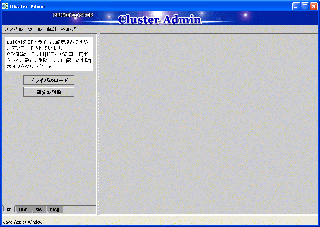Switch to the msg tab
The width and height of the screenshot is (320, 227).
(x=55, y=210)
